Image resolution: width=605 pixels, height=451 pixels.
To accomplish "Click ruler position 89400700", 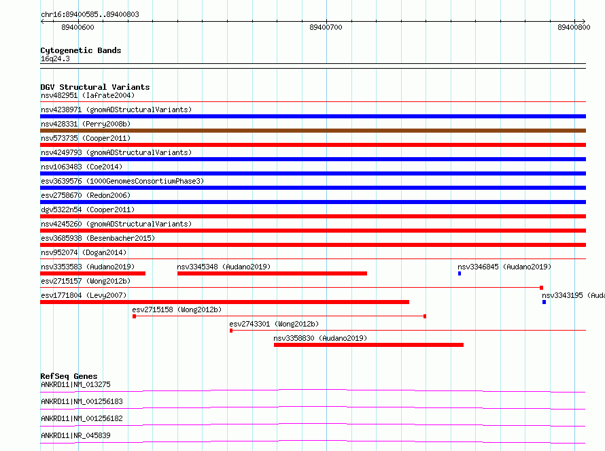I will click(326, 27).
